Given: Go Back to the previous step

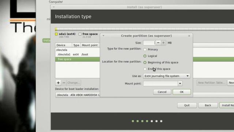Looking at the screenshot, I should coord(208,105).
